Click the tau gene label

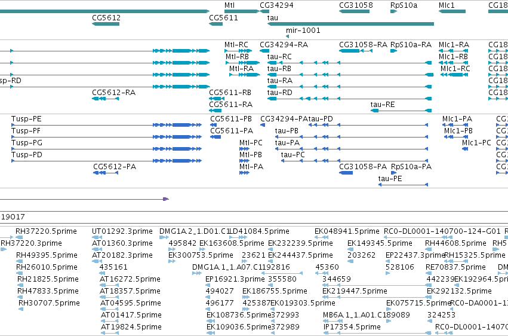point(272,18)
